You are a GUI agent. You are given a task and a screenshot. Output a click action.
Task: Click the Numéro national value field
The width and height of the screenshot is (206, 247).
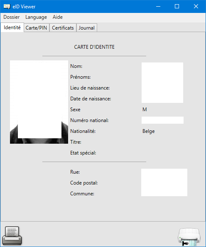coord(162,120)
